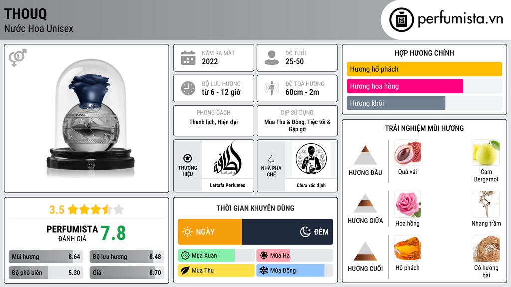Screen dimensions: 511x287
Task: Select the Cỏ hương bài vetiver note image
Action: [x=486, y=248]
